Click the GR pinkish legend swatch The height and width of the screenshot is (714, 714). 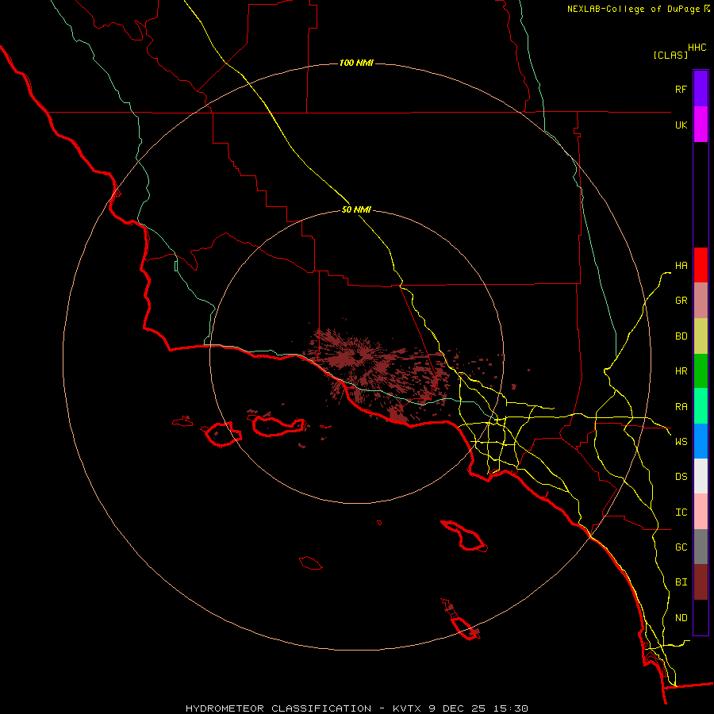click(701, 301)
